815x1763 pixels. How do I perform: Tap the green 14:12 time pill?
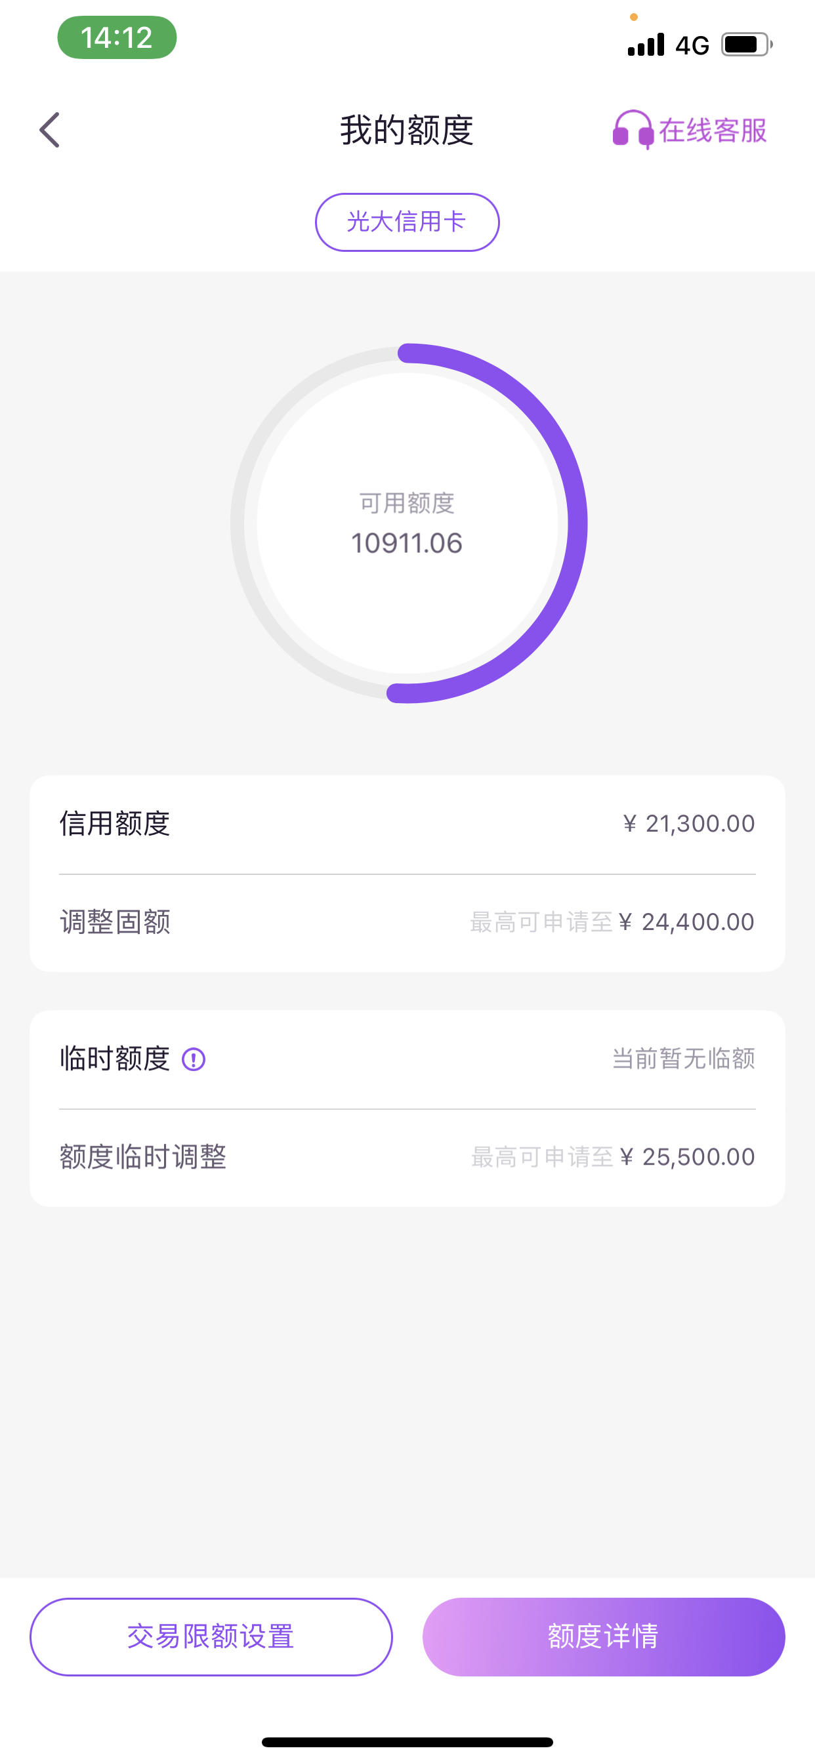click(117, 37)
